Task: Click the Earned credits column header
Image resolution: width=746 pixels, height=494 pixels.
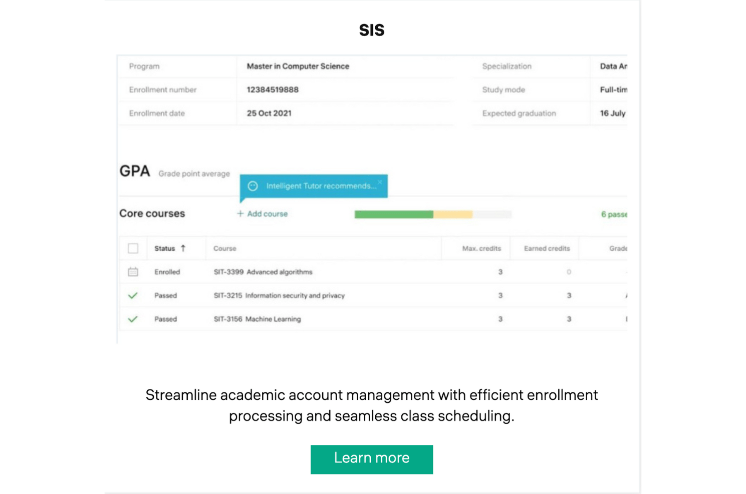Action: pos(547,248)
